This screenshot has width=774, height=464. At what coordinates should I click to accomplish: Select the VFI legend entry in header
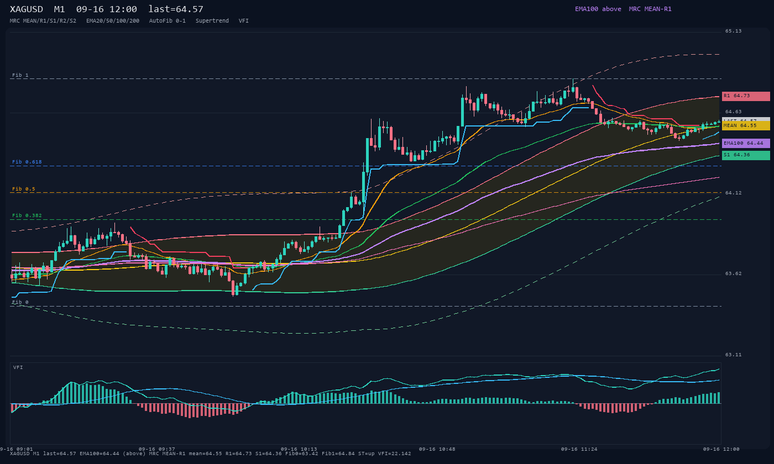click(244, 21)
